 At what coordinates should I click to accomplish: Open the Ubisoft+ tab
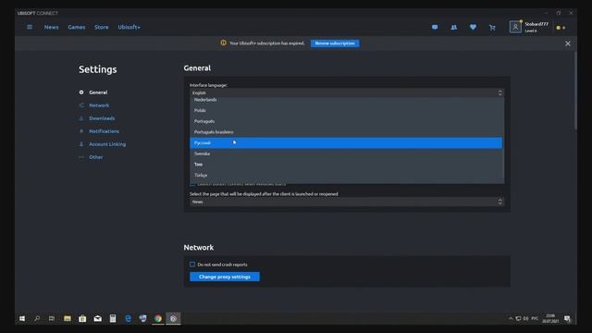(x=129, y=27)
